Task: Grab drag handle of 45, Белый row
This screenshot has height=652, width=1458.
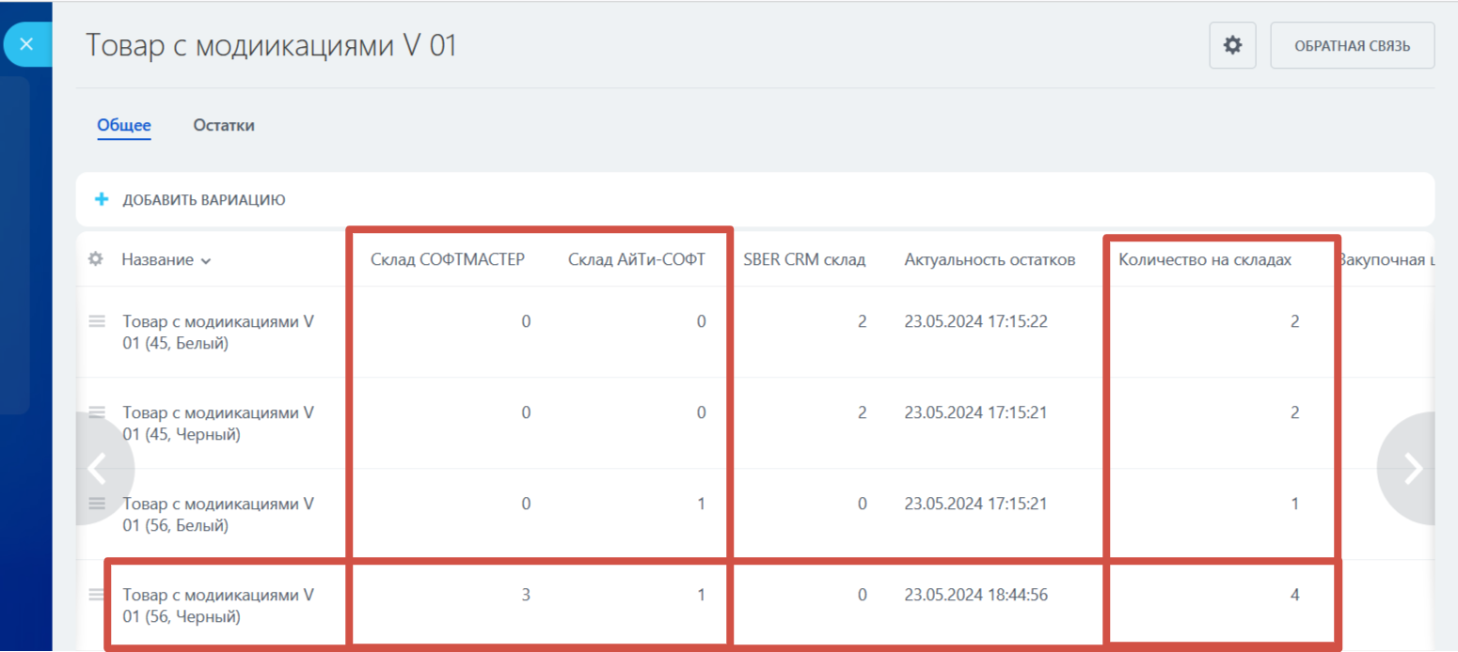Action: [x=97, y=321]
